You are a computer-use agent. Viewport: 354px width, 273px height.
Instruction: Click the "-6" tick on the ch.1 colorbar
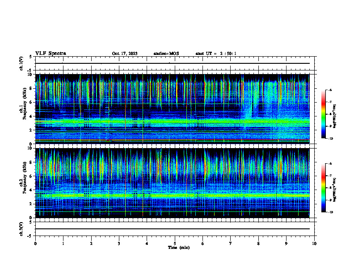click(330, 90)
